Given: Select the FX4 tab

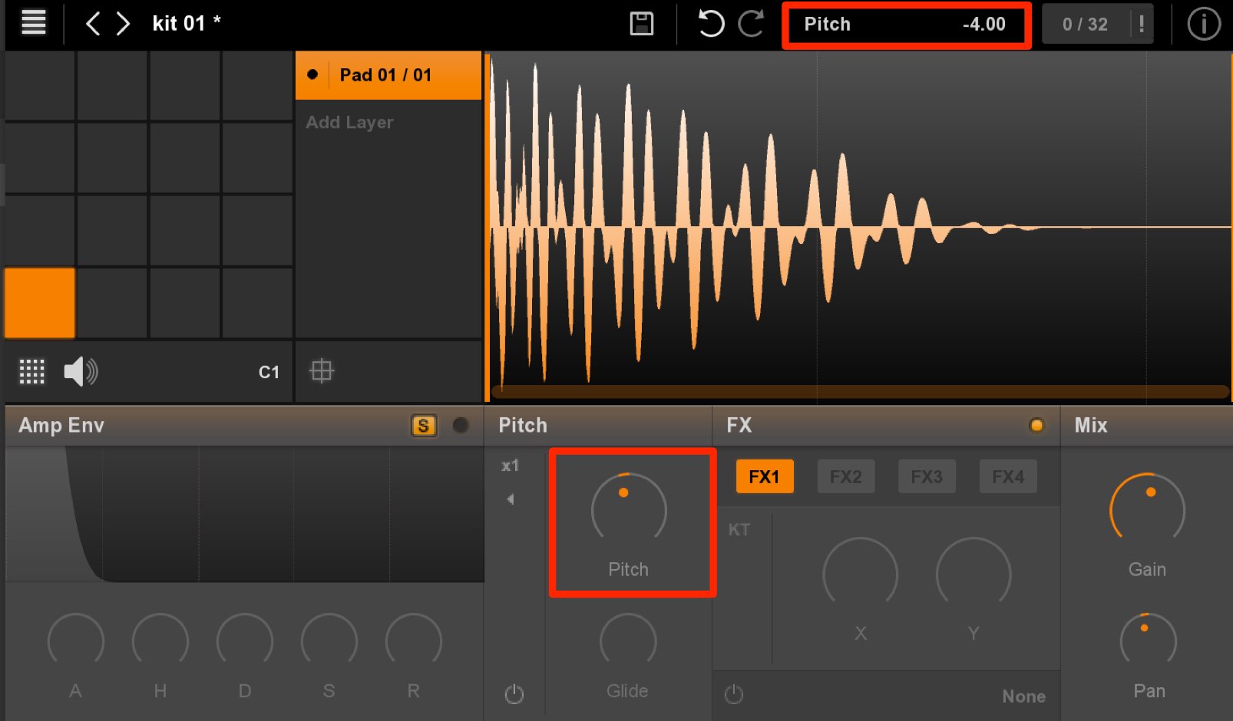Looking at the screenshot, I should pos(1008,476).
